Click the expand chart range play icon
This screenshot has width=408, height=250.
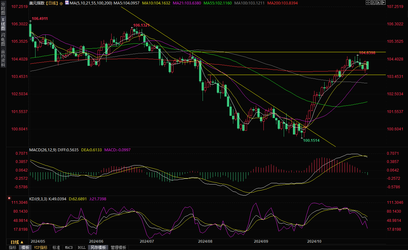(x=379, y=3)
